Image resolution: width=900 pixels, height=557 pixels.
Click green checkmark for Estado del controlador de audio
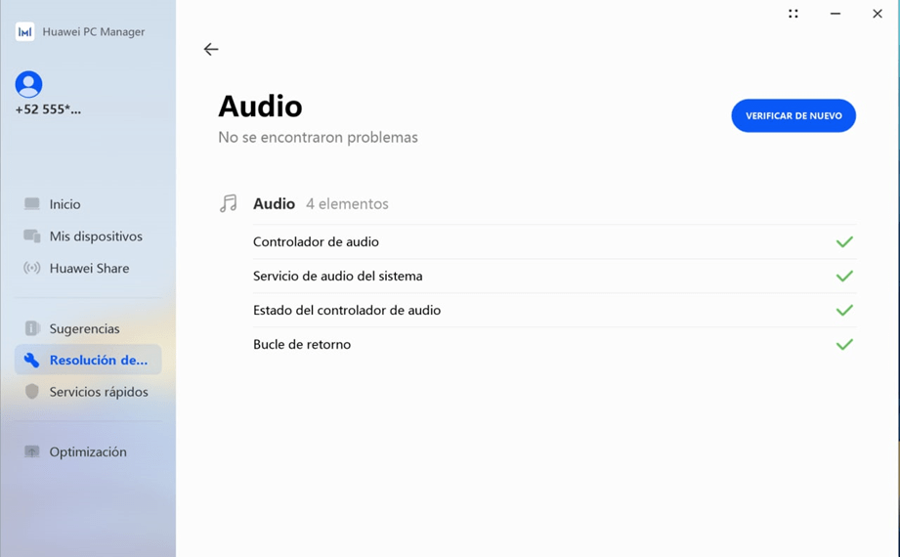point(844,310)
